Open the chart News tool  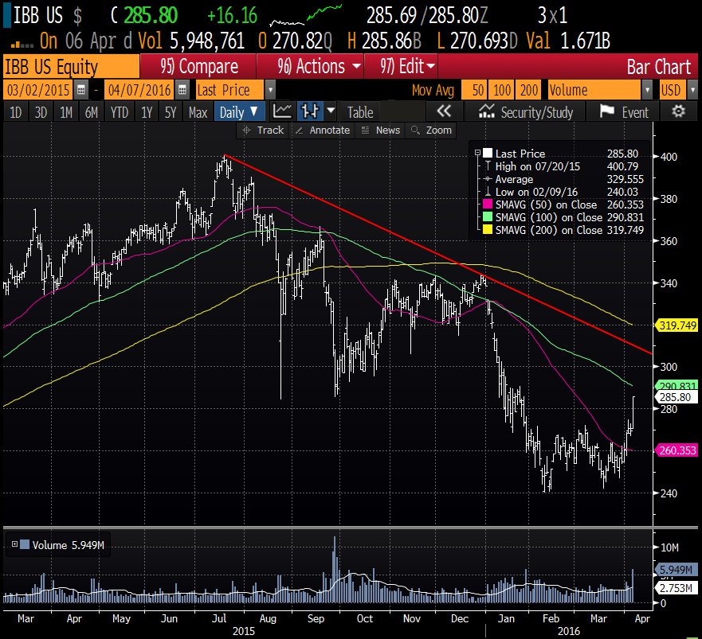coord(381,131)
